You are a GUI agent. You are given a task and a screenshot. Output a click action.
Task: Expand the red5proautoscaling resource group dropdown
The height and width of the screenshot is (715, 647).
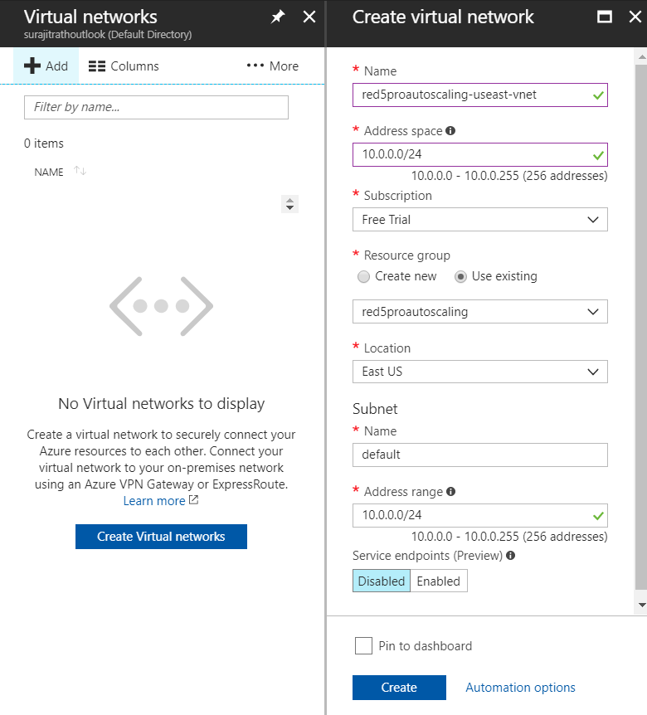click(x=479, y=311)
